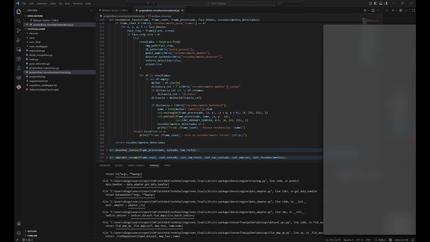Viewport: 430px width, 242px height.
Task: Open the Terminal menu
Action: coord(77,3)
